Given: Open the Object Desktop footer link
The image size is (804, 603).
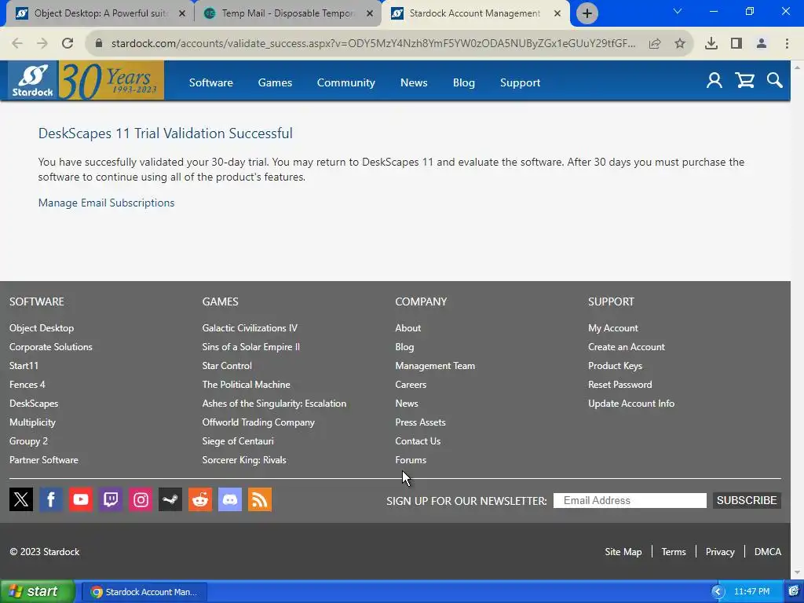Looking at the screenshot, I should (42, 328).
